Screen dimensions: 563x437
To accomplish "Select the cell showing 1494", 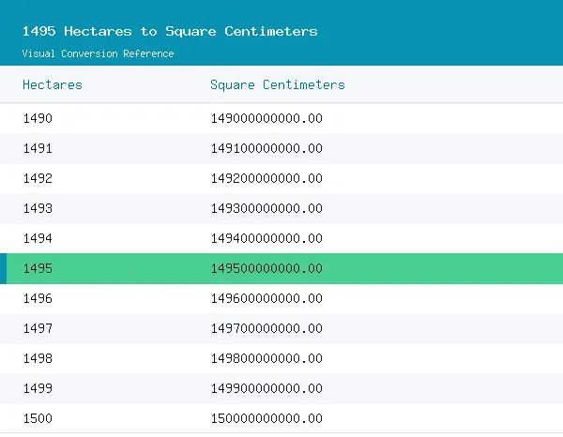I will (38, 238).
